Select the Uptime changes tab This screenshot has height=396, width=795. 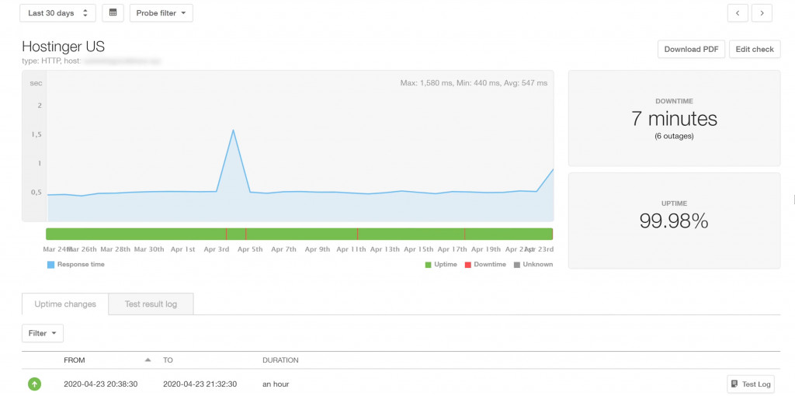pyautogui.click(x=65, y=304)
